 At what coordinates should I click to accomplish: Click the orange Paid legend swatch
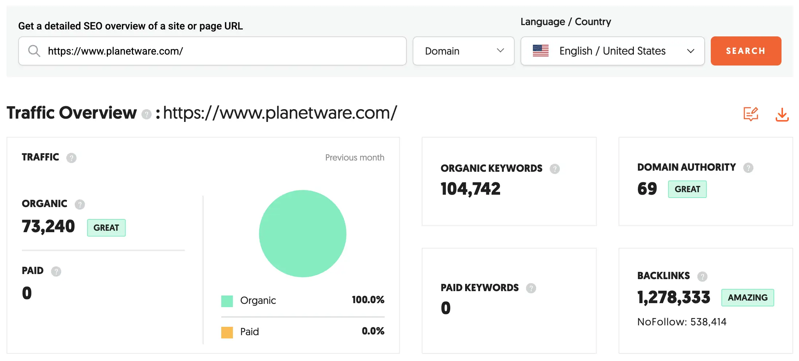(x=227, y=332)
